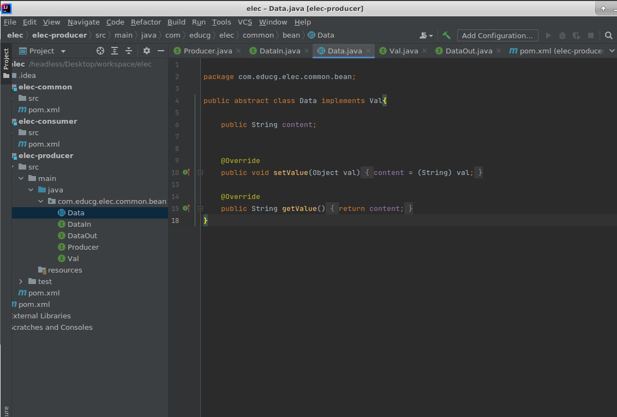Open the Refactor menu

146,22
